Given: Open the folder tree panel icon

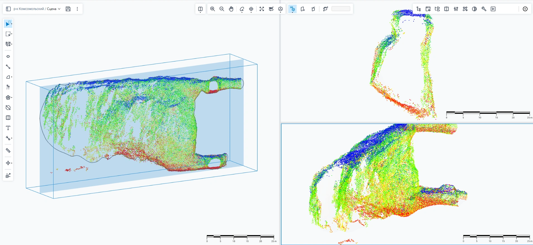Looking at the screenshot, I should pyautogui.click(x=437, y=9).
